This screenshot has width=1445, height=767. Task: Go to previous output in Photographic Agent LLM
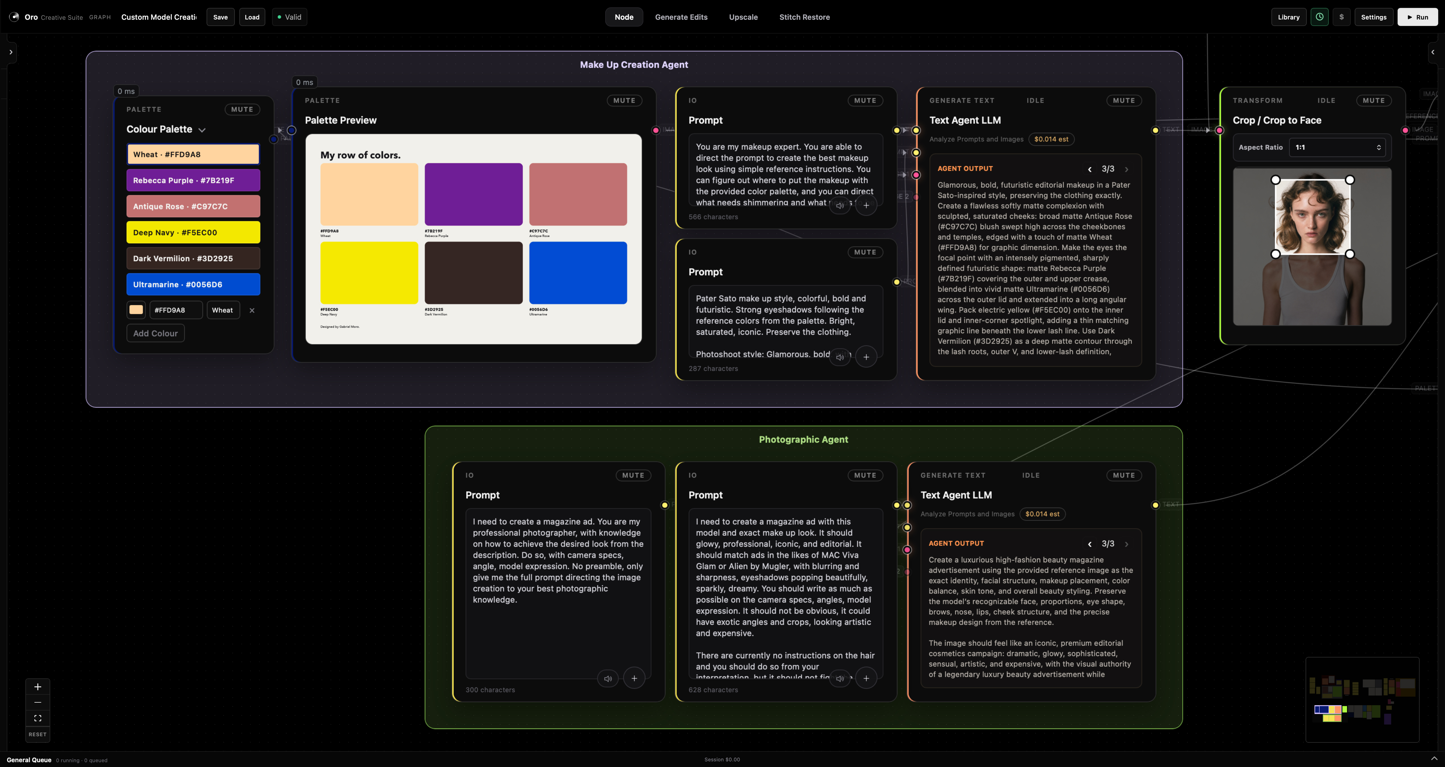pyautogui.click(x=1089, y=544)
